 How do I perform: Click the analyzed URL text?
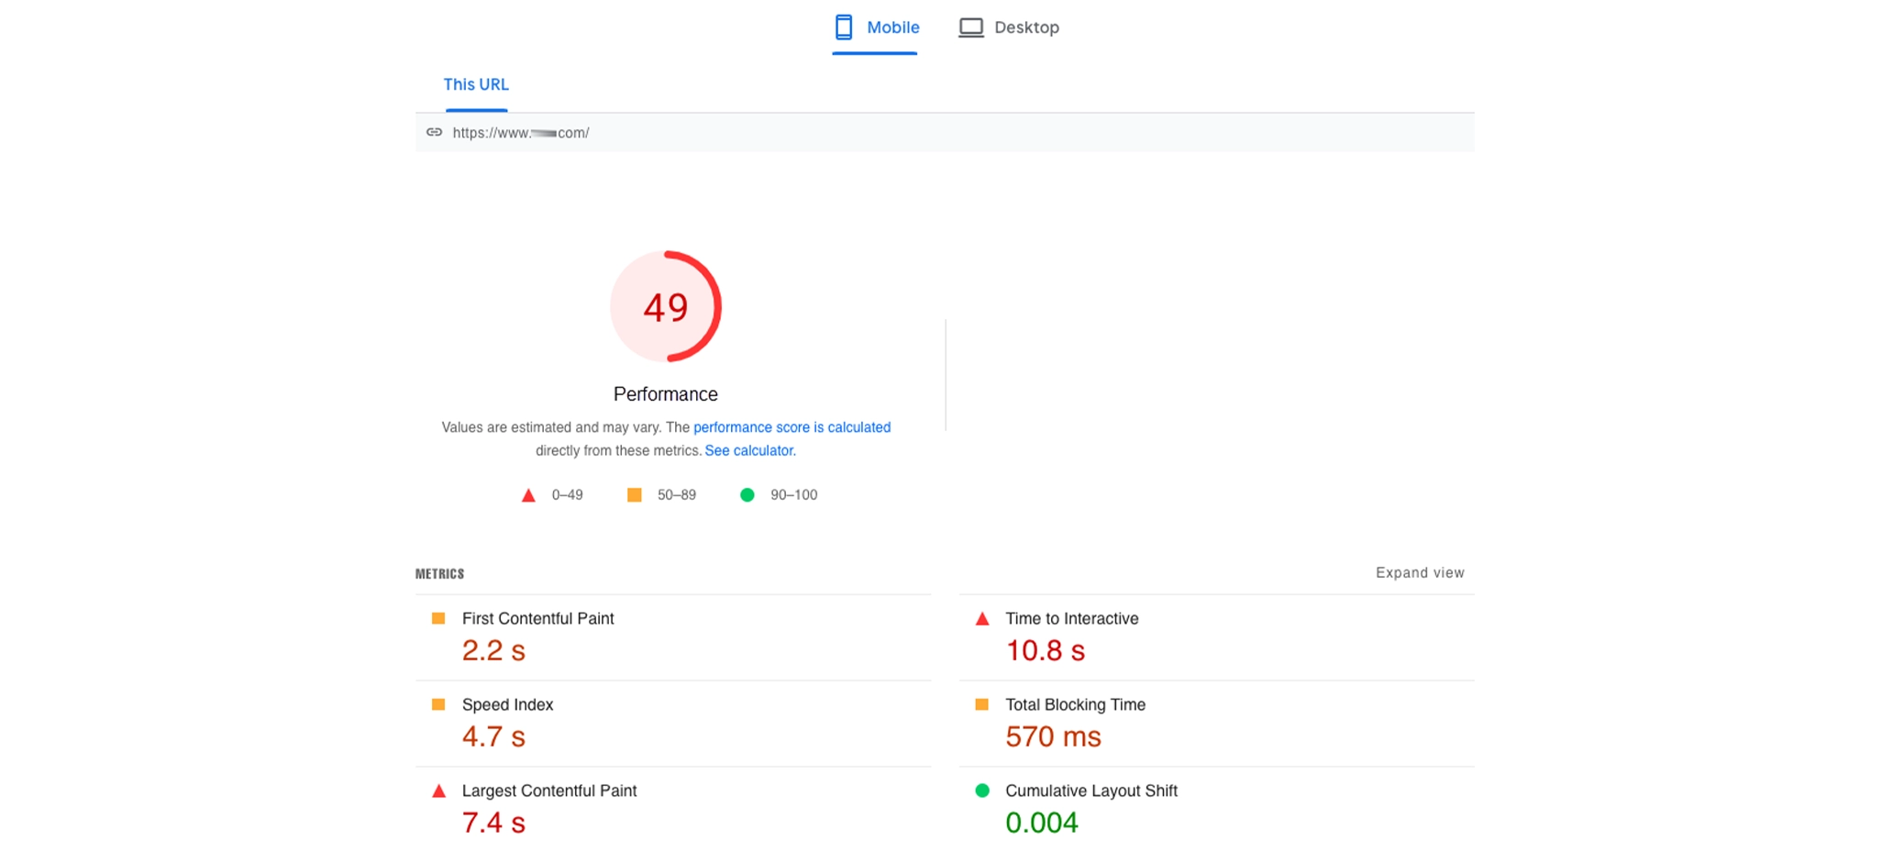coord(521,133)
